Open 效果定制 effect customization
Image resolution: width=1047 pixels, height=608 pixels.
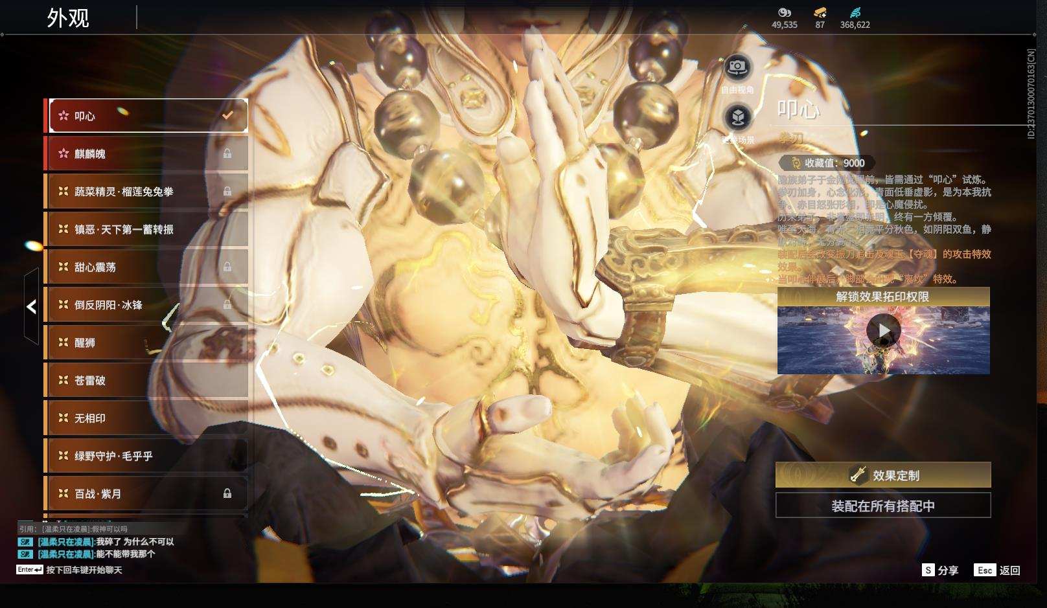tap(883, 475)
